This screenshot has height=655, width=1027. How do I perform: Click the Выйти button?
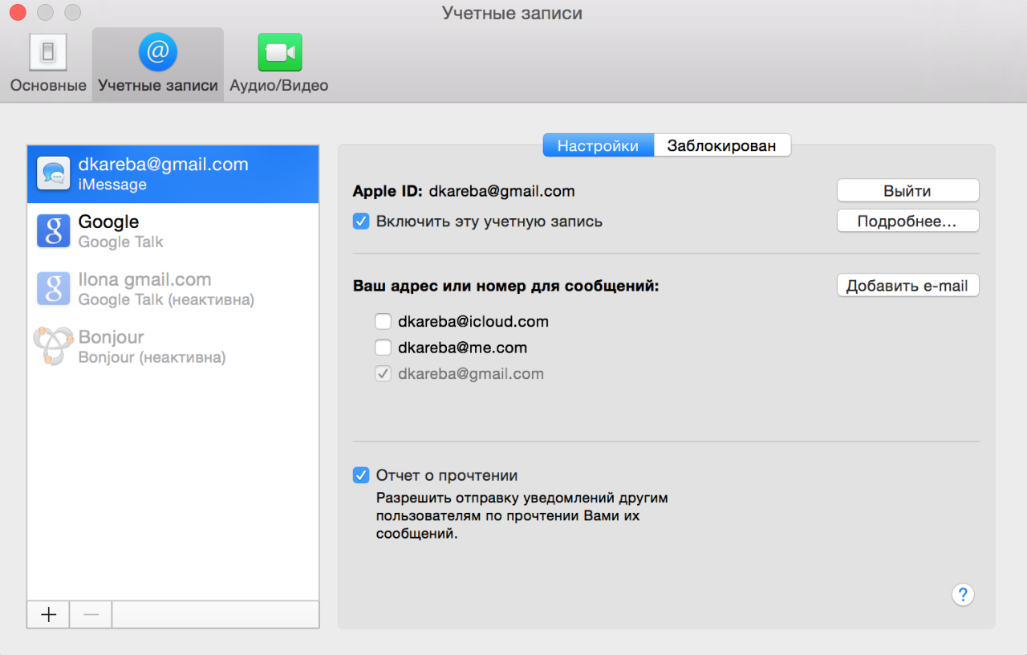pos(907,191)
